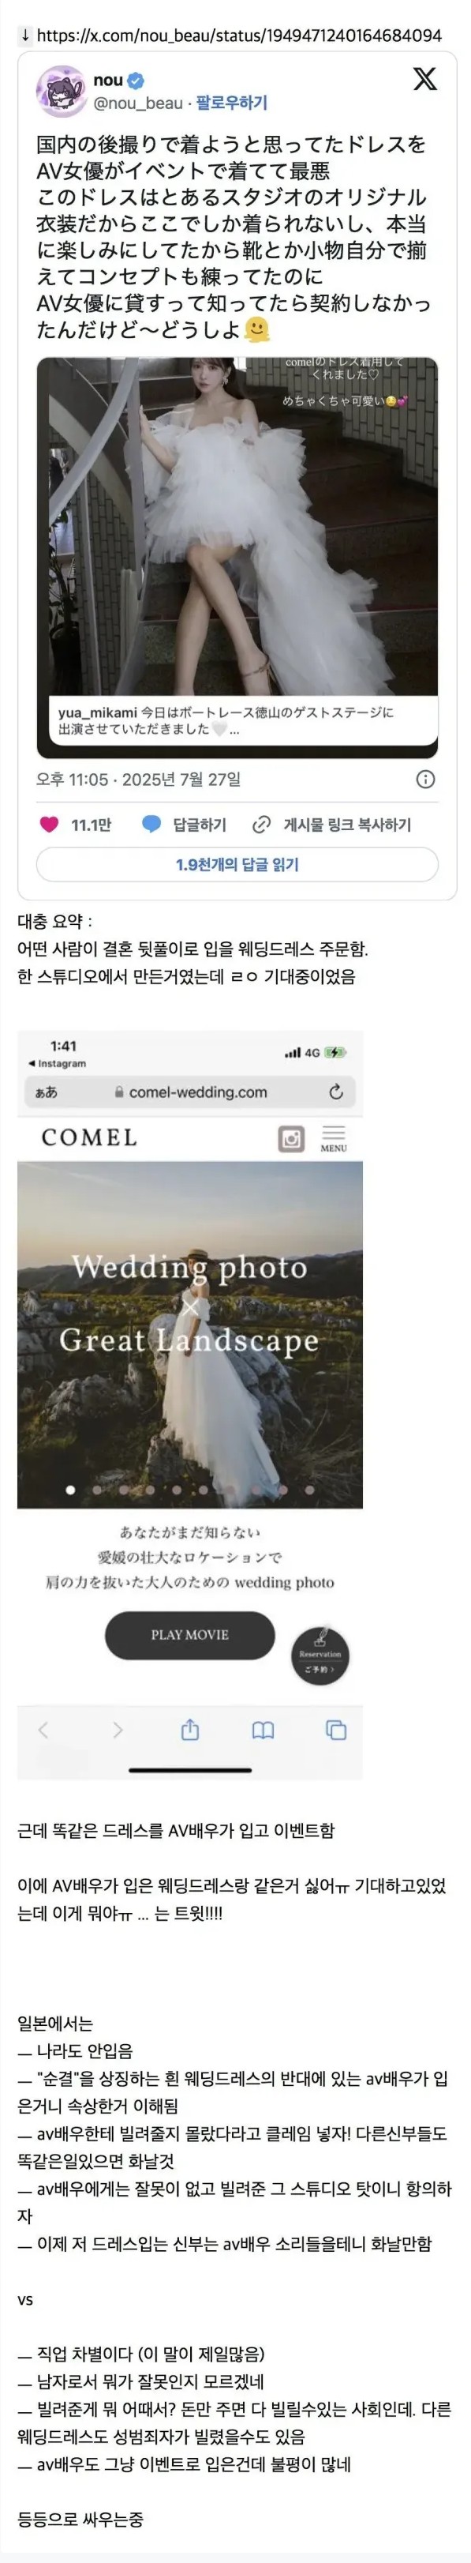
Task: Click the 팔로우하기 follow link
Action: [x=231, y=103]
